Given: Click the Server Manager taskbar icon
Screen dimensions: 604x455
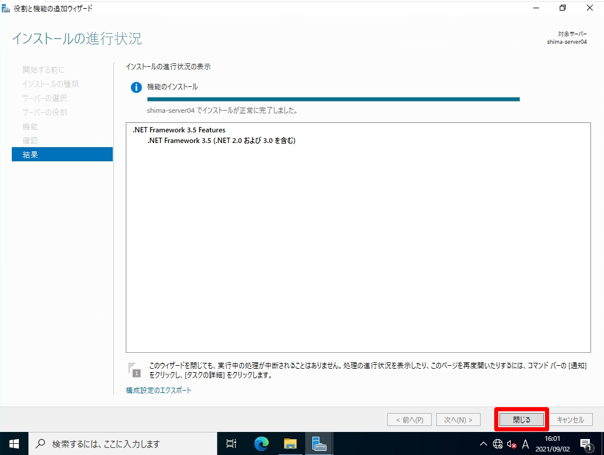Looking at the screenshot, I should [319, 444].
